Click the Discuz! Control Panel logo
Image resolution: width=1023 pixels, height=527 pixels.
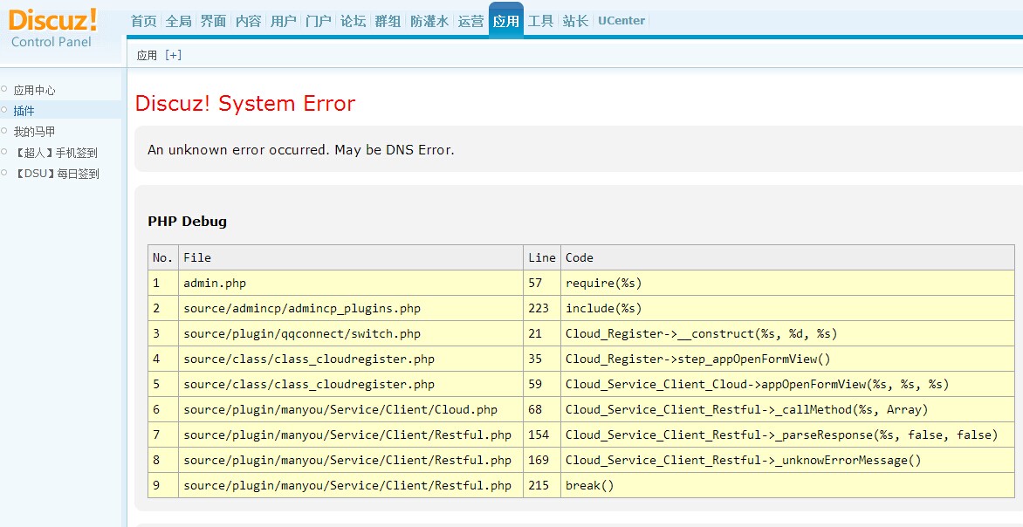[52, 28]
